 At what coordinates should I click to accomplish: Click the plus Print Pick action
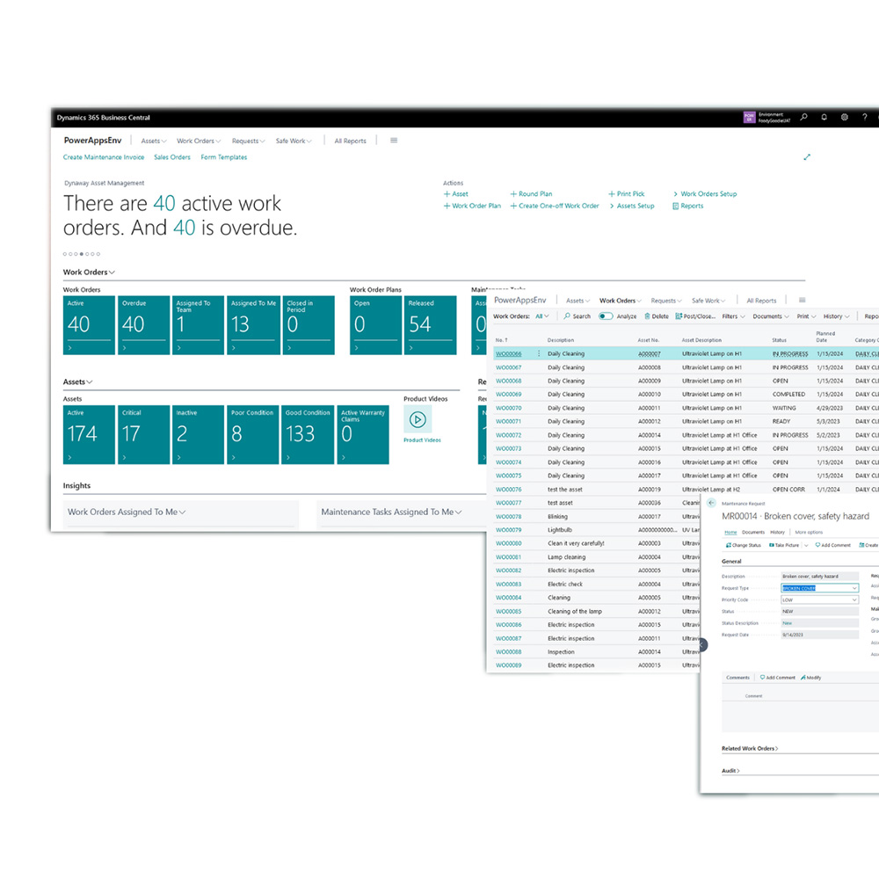[x=626, y=194]
